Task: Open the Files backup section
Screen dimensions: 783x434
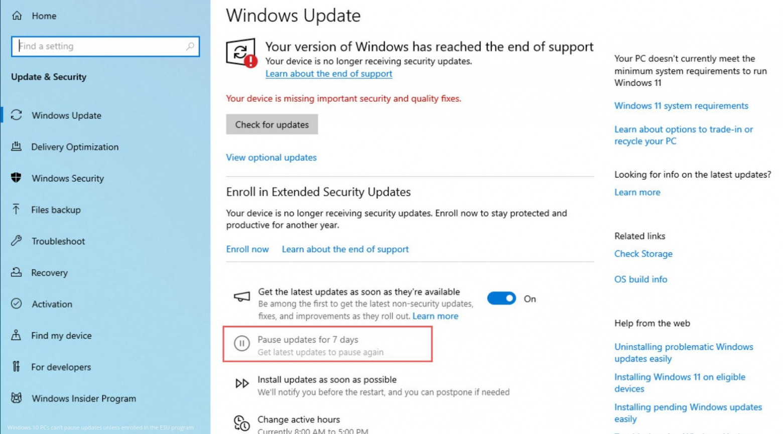Action: [x=56, y=210]
